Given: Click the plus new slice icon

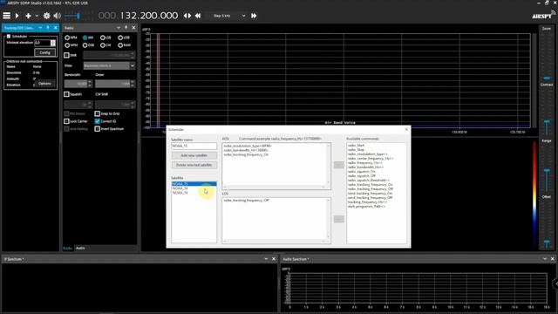Looking at the screenshot, I should (x=28, y=16).
